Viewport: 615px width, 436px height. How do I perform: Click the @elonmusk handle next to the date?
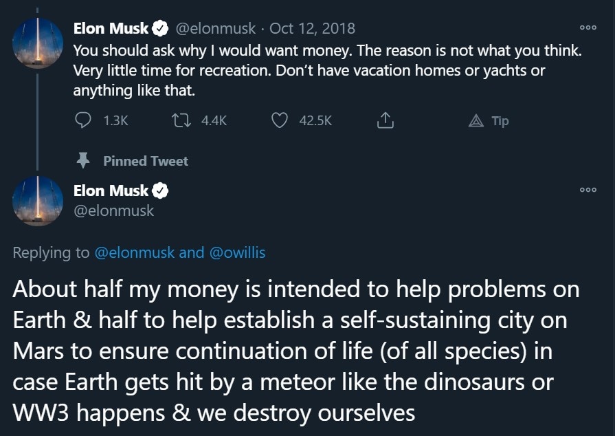coord(216,28)
